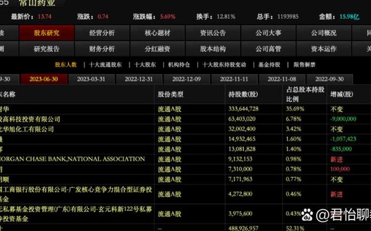Screen dimensions: 371x231
Task: Go to 公司概况 tab
Action: tap(324, 33)
